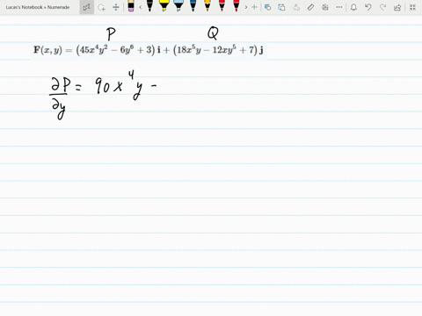Select the first black pen
This screenshot has width=422, height=316.
click(x=149, y=6)
